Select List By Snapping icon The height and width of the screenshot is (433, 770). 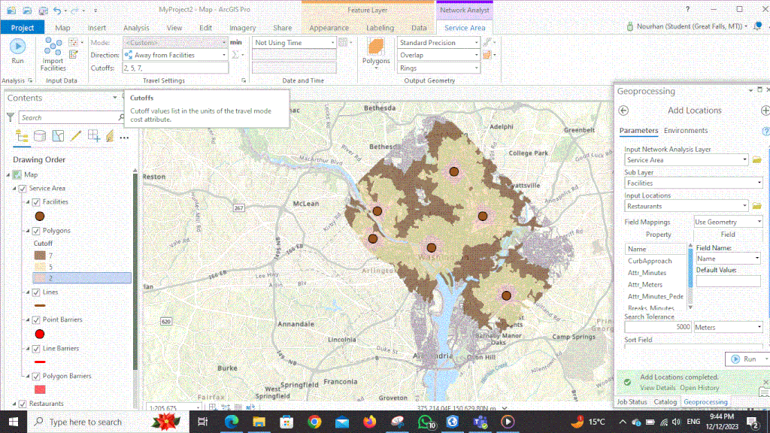pos(93,136)
